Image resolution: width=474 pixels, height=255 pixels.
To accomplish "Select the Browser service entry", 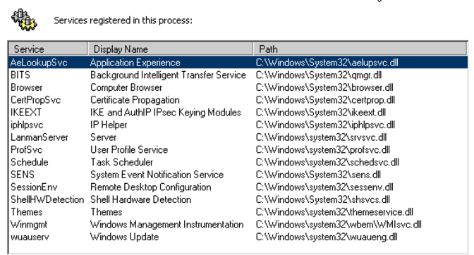I will (x=238, y=87).
